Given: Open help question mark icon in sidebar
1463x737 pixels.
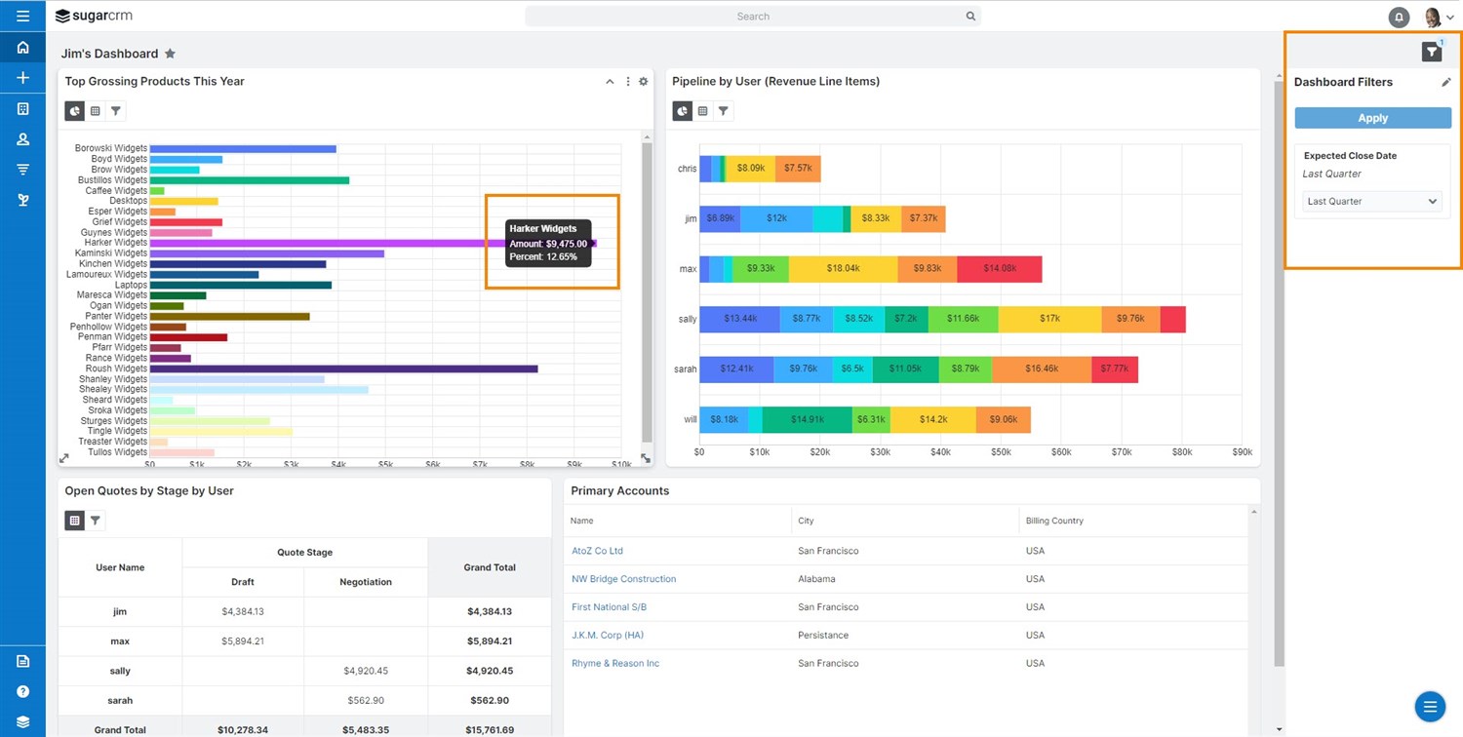Looking at the screenshot, I should point(22,691).
